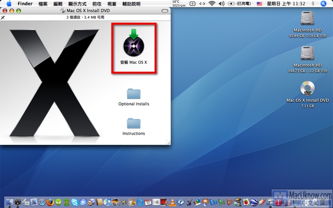Click the 星期日 上午 11:32 clock

coord(286,4)
